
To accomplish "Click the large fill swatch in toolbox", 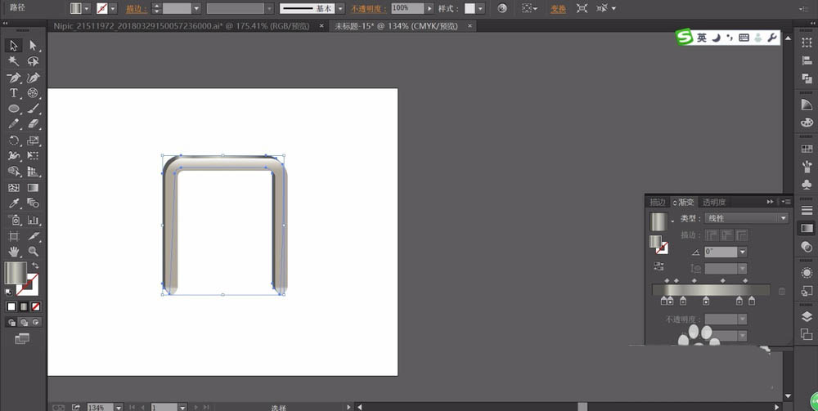I will point(15,272).
